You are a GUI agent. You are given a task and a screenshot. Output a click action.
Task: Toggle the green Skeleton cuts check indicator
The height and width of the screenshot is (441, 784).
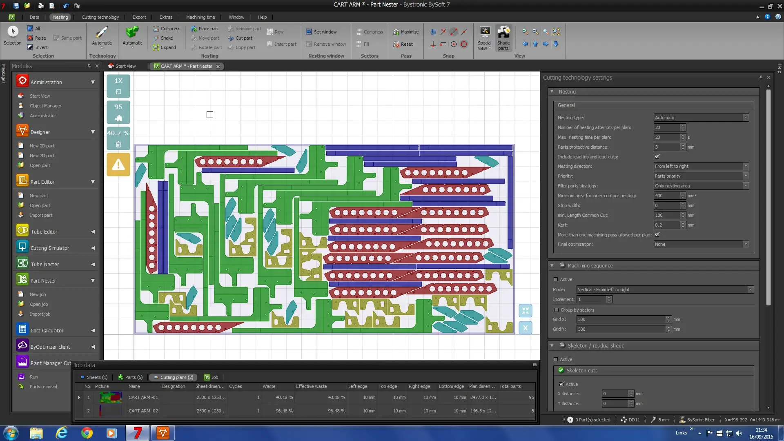pyautogui.click(x=561, y=370)
